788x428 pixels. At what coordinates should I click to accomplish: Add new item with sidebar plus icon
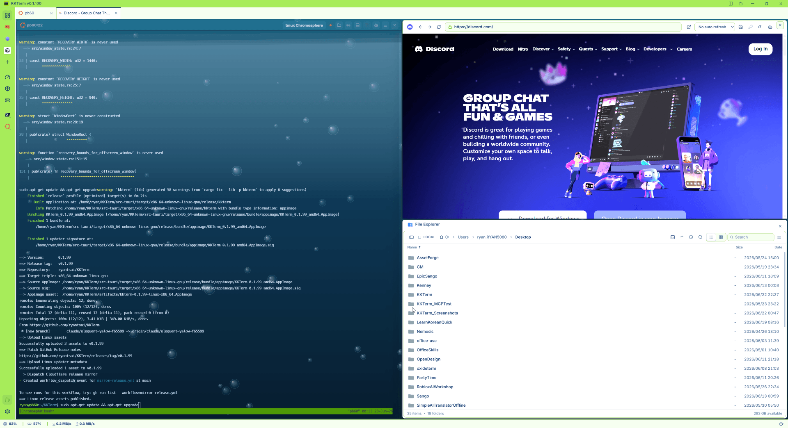coord(7,62)
